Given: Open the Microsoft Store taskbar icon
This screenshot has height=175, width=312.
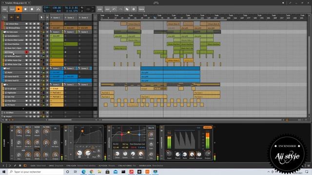Looking at the screenshot, I should pos(107,172).
